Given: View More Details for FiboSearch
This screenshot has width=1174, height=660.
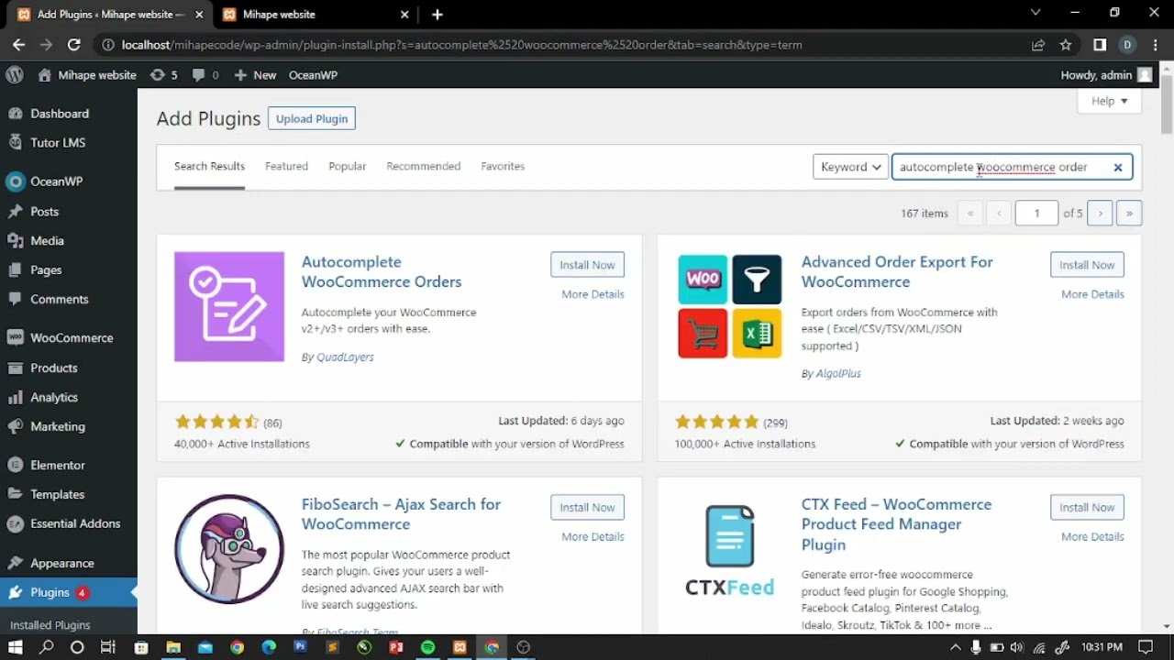Looking at the screenshot, I should [593, 537].
